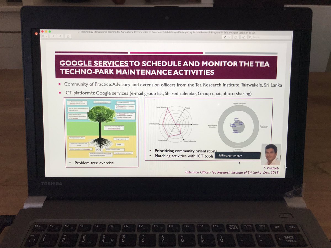
Task: Click the 'Extension Officer- Tea Research Institute' line
Action: coord(232,172)
